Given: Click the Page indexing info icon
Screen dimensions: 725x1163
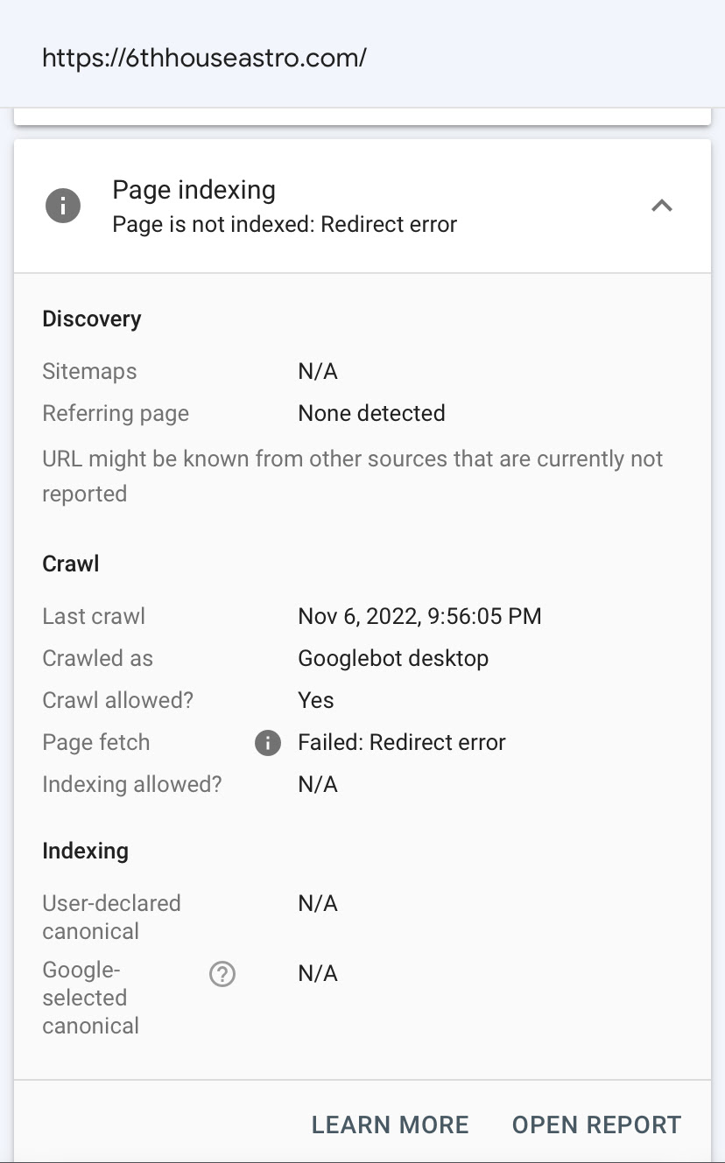Looking at the screenshot, I should pos(63,207).
